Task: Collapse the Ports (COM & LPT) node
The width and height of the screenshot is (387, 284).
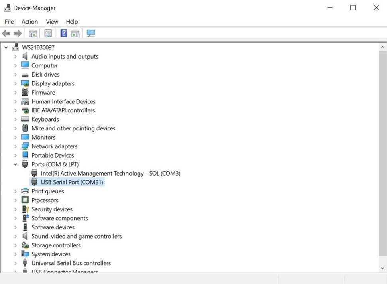Action: click(x=16, y=164)
